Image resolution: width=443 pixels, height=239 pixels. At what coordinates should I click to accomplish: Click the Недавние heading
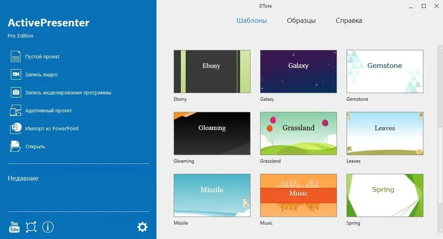coord(23,178)
